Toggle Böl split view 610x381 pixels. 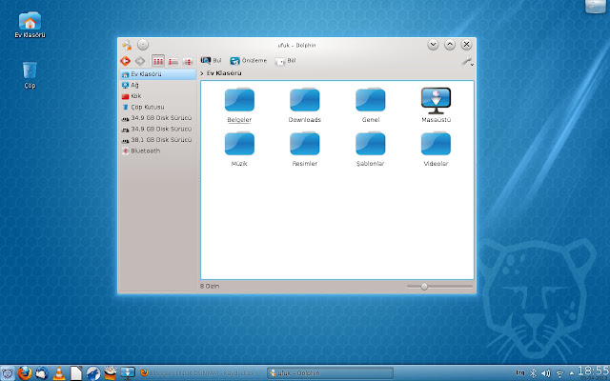285,61
